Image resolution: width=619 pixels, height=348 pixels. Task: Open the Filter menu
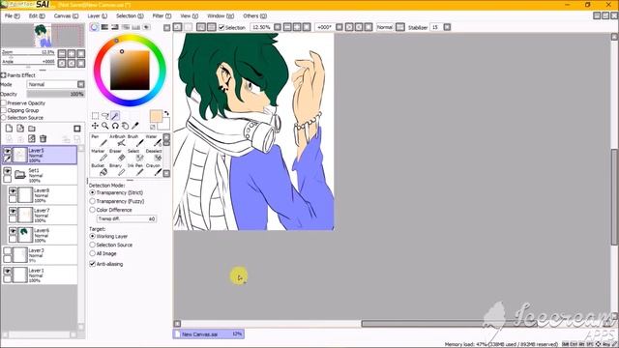162,15
